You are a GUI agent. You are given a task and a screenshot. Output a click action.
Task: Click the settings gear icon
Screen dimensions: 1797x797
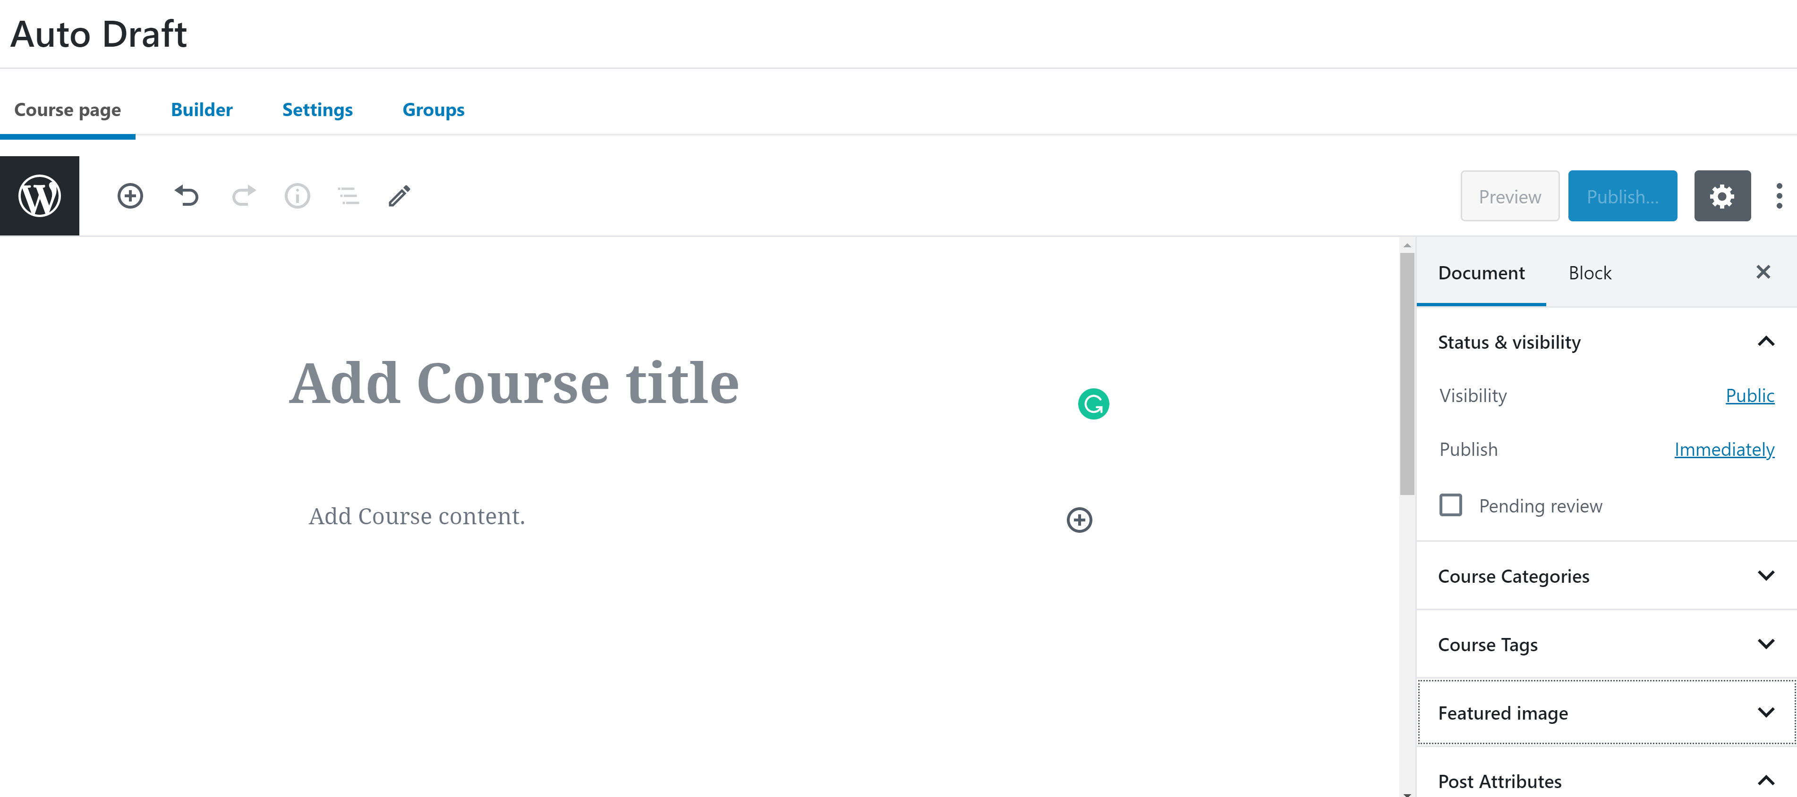1722,196
